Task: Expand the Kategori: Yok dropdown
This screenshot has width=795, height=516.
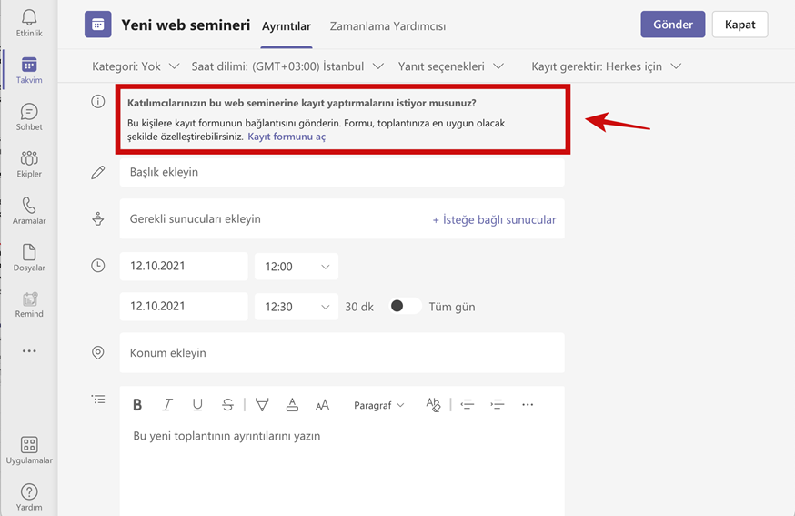Action: tap(136, 66)
